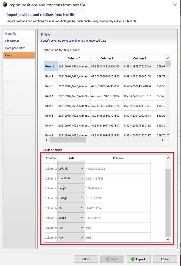Open the N/A role dropdown for Column 8
This screenshot has height=266, width=181.
71,228
